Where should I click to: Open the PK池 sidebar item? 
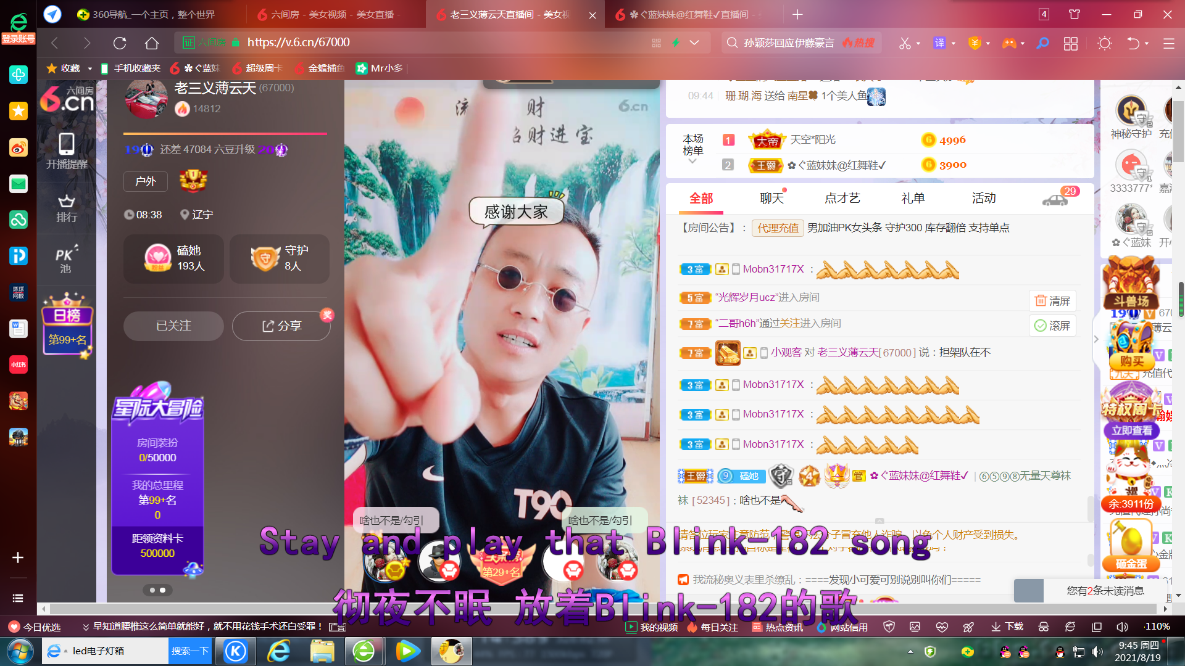coord(67,260)
